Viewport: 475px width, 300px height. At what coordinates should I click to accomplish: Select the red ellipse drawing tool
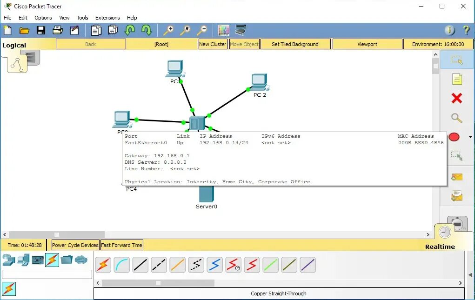454,137
